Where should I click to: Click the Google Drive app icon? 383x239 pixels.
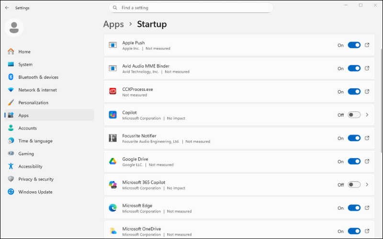coord(113,162)
